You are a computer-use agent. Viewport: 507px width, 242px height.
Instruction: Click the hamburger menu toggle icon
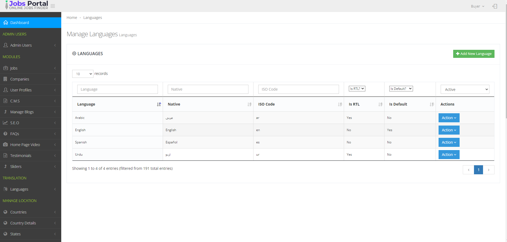(53, 6)
